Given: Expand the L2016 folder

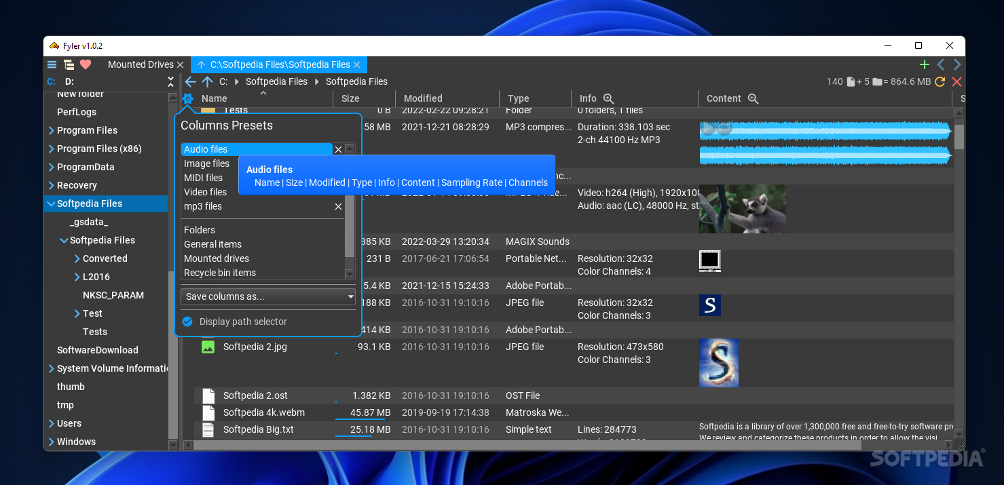Looking at the screenshot, I should tap(77, 277).
